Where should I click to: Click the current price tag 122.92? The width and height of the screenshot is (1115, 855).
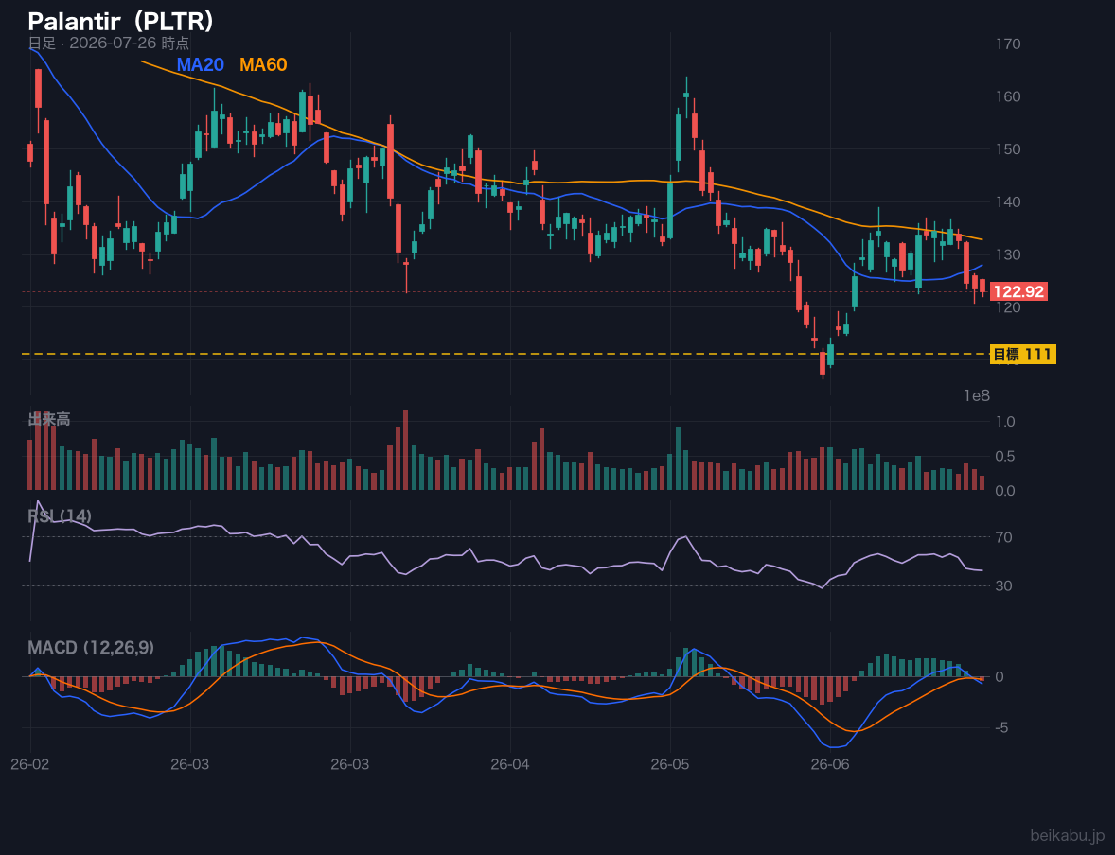[1018, 291]
